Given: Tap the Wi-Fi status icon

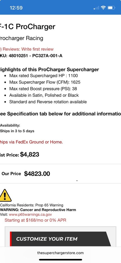Looking at the screenshot, I should click(104, 8).
